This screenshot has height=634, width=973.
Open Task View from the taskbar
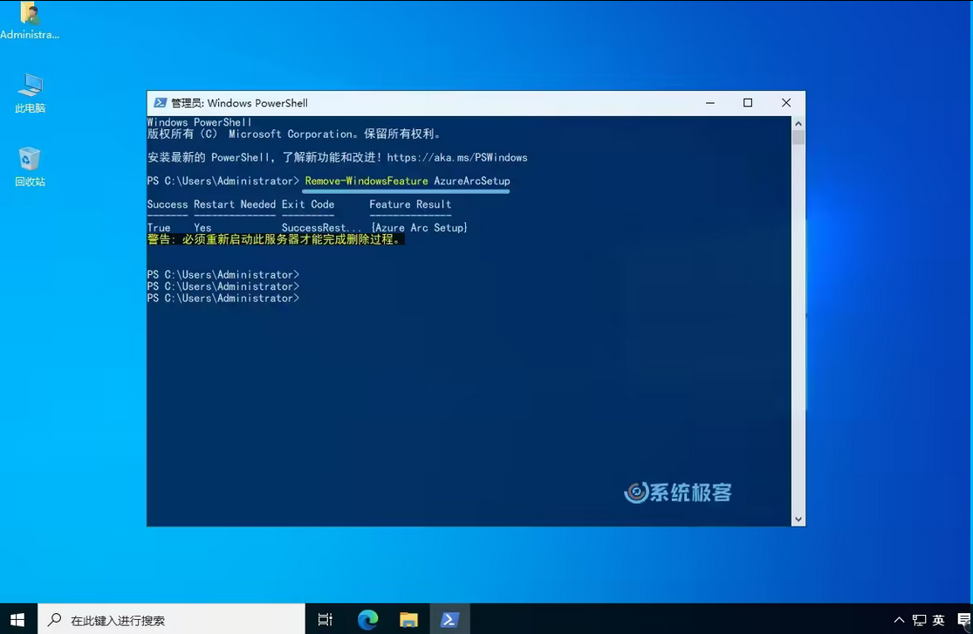pos(325,619)
